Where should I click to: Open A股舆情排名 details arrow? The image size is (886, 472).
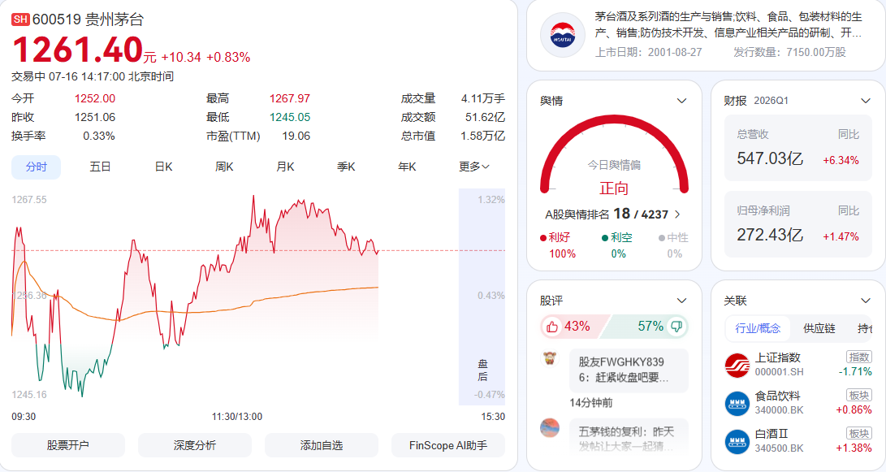[677, 214]
